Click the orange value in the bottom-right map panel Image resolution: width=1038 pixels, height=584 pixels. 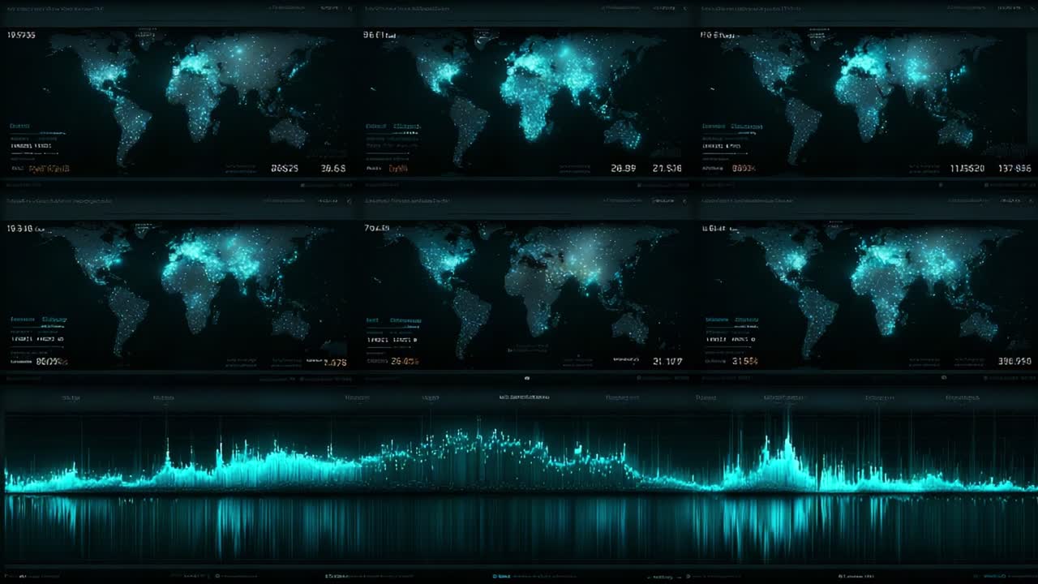pyautogui.click(x=744, y=361)
